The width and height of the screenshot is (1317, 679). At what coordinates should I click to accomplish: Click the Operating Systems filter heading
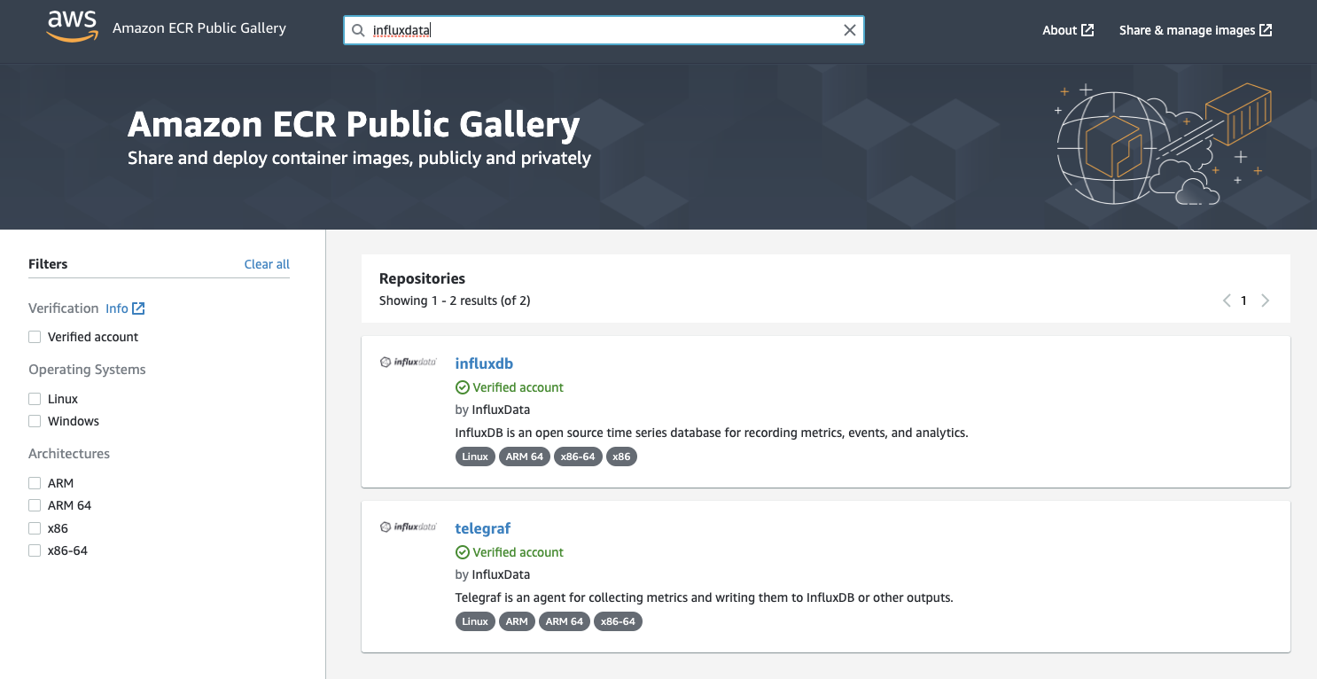coord(87,370)
